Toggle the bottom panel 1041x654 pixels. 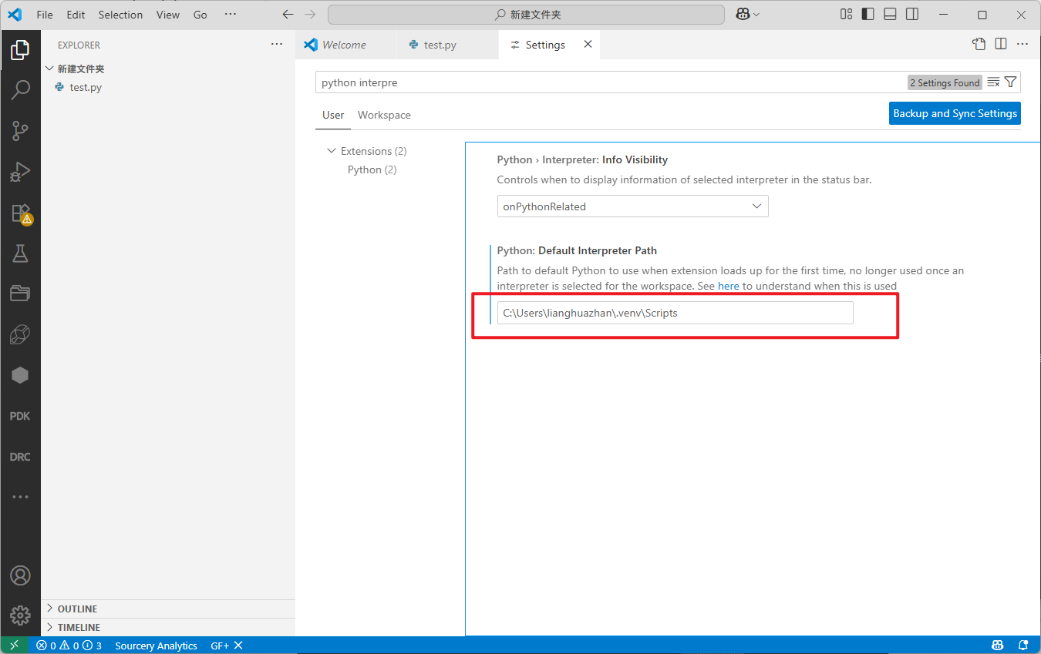tap(890, 14)
